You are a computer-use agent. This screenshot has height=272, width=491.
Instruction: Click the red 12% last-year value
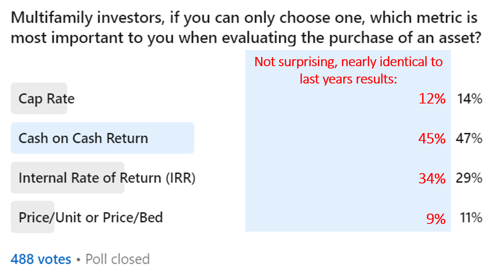[432, 99]
